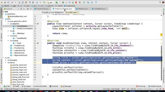Open the Run tool window
This screenshot has height=92, width=165.
[x=7, y=86]
